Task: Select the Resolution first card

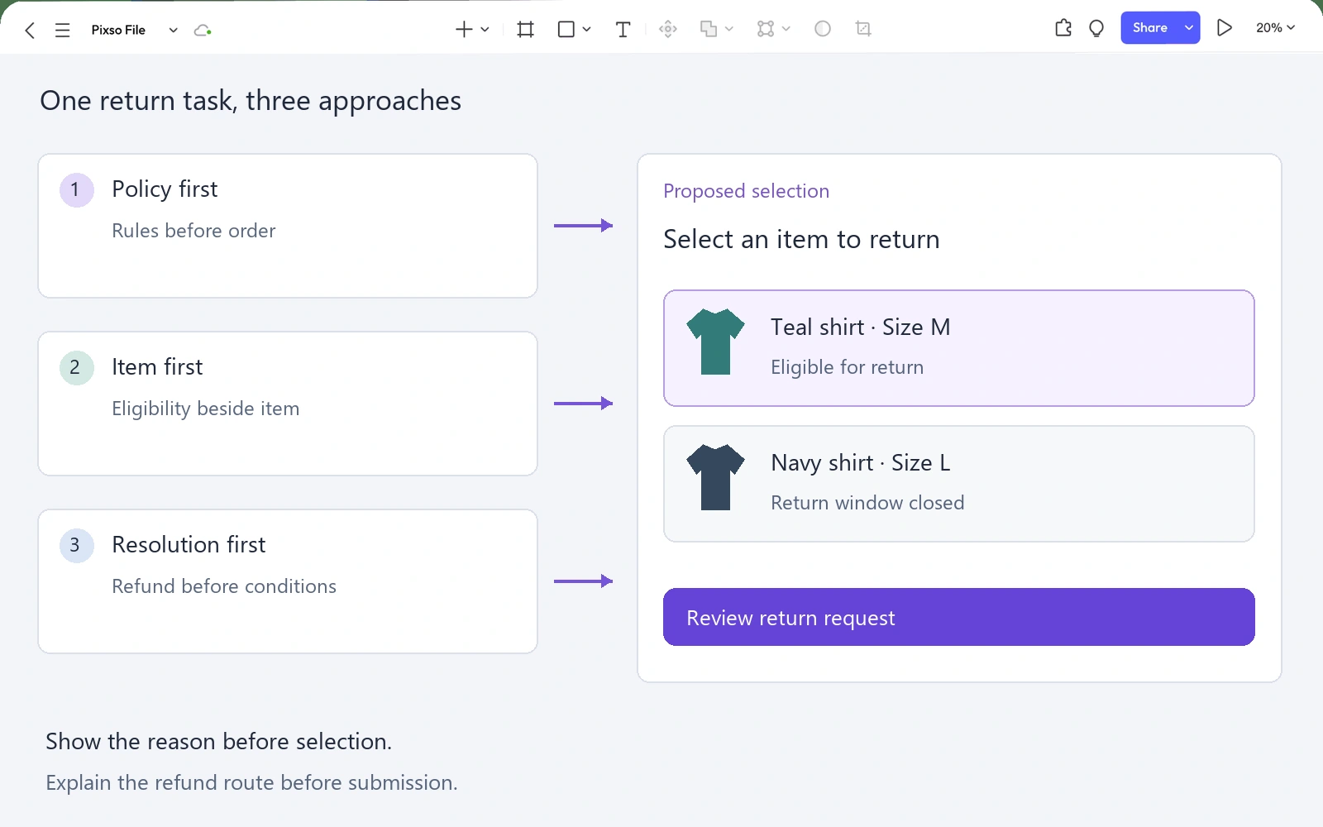Action: [288, 581]
